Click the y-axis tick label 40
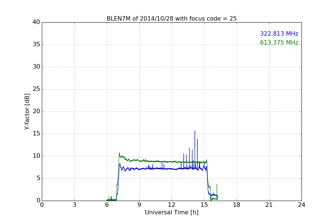Image resolution: width=335 pixels, height=223 pixels. [36, 22]
